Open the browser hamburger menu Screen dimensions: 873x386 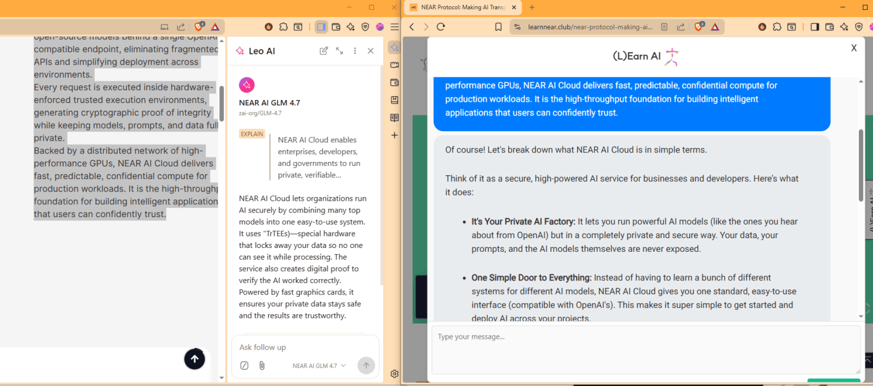[x=394, y=26]
